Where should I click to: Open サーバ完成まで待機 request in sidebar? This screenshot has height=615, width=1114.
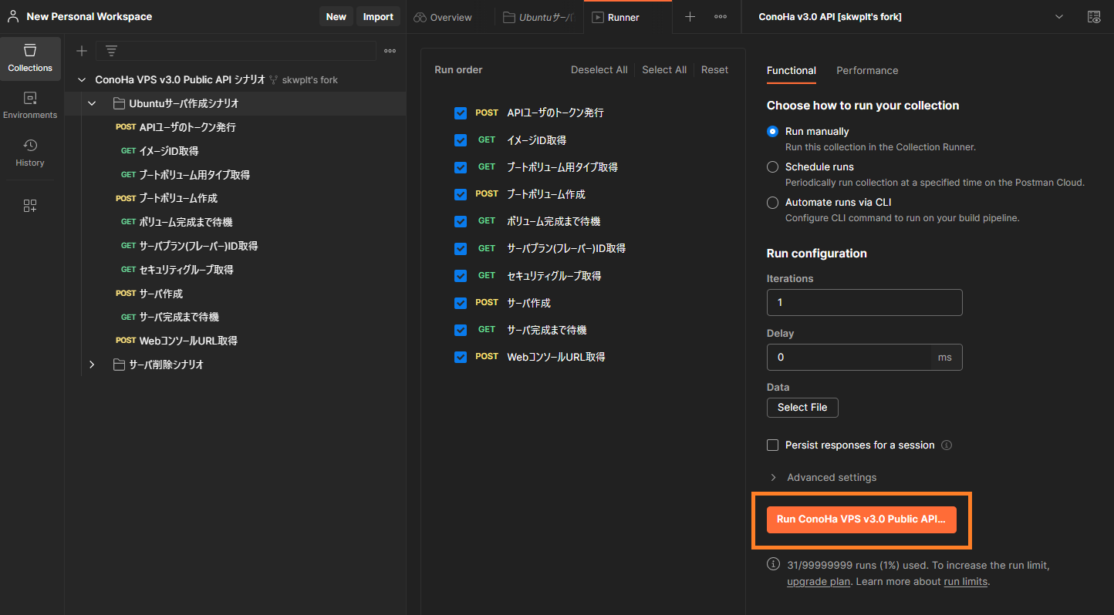[x=179, y=317]
